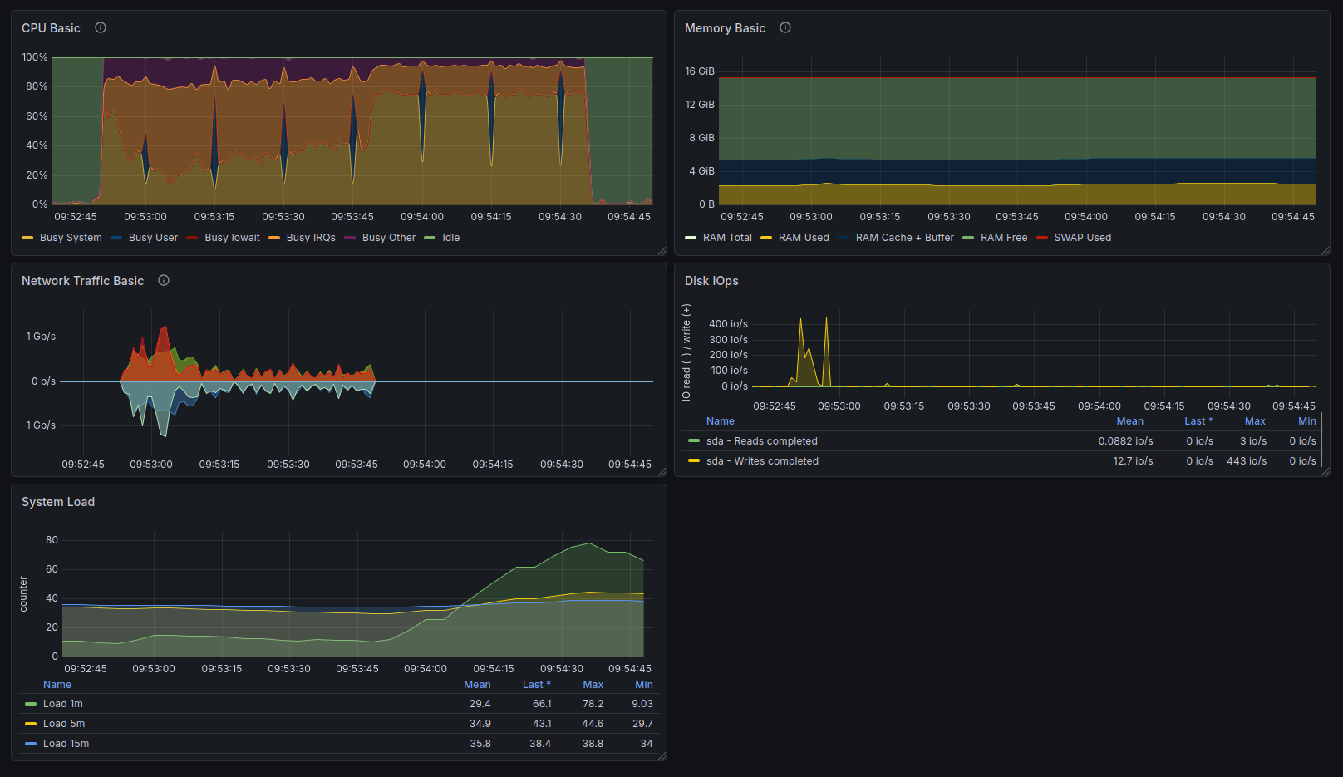
Task: Sort Disk IOps legend by Min
Action: pos(1307,421)
